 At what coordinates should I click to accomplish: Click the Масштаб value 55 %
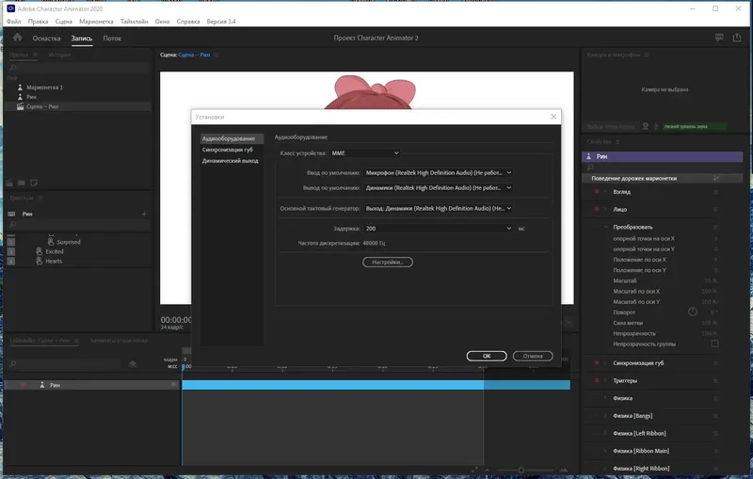coord(712,280)
